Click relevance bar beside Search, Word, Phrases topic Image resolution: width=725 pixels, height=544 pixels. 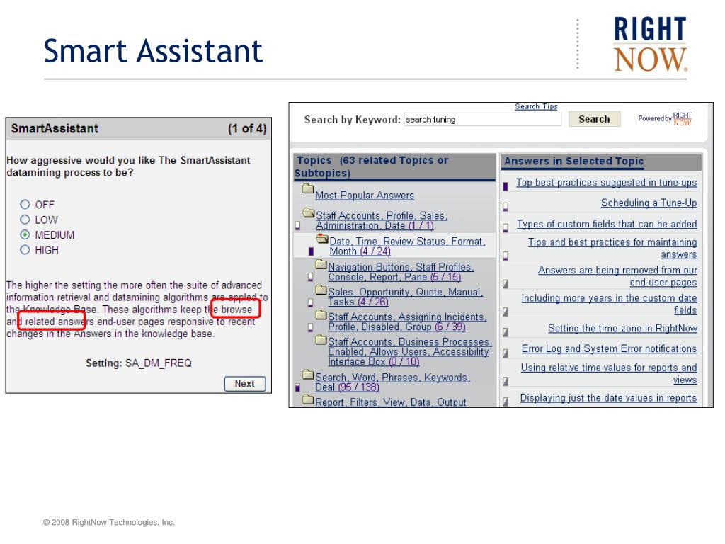pos(298,387)
